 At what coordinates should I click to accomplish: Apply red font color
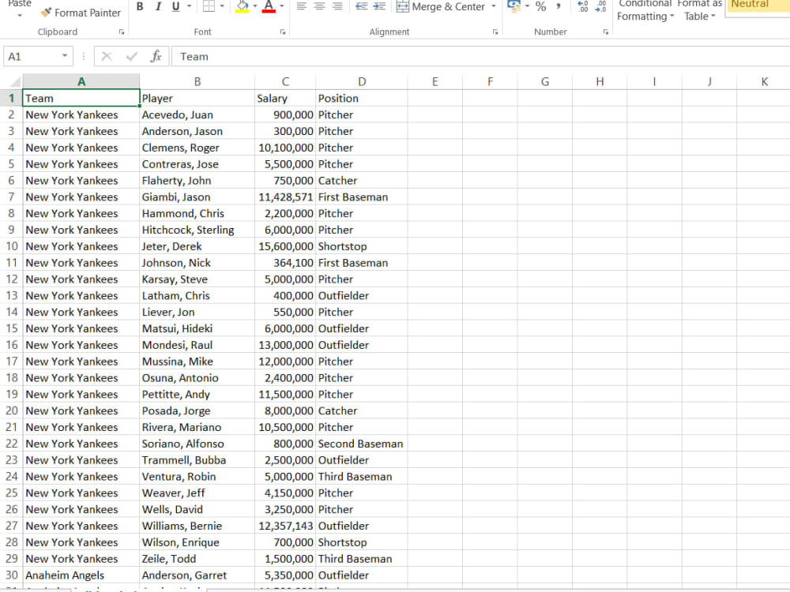(269, 6)
